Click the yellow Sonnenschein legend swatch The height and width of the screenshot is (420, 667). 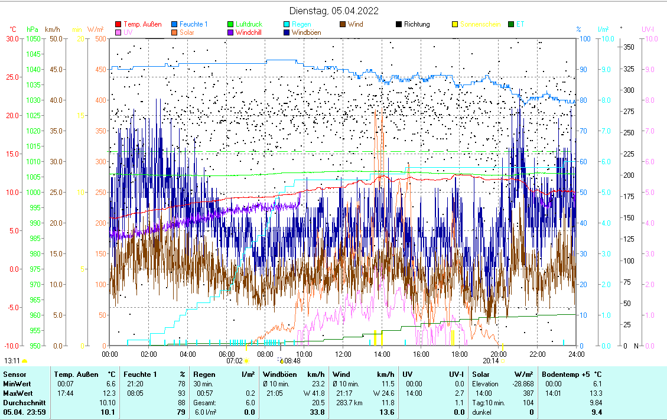tap(455, 25)
